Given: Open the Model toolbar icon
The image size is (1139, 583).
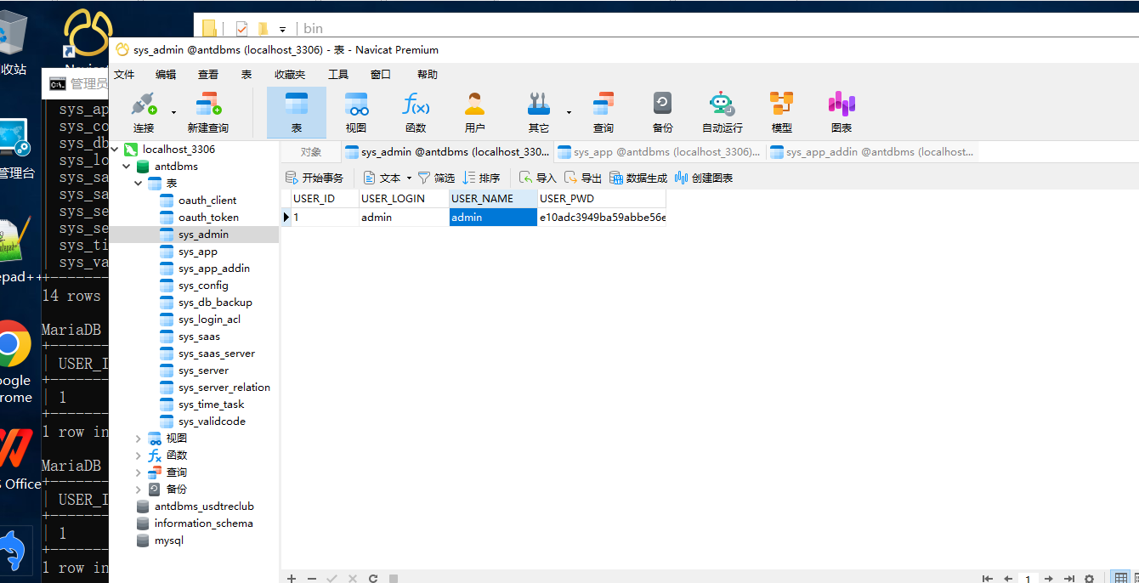Looking at the screenshot, I should (x=782, y=113).
